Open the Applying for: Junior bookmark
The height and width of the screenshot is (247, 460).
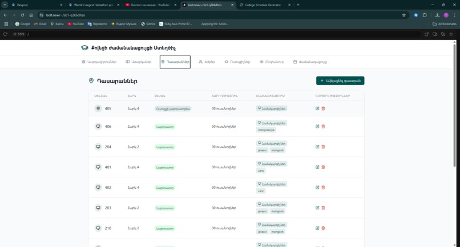(x=215, y=24)
